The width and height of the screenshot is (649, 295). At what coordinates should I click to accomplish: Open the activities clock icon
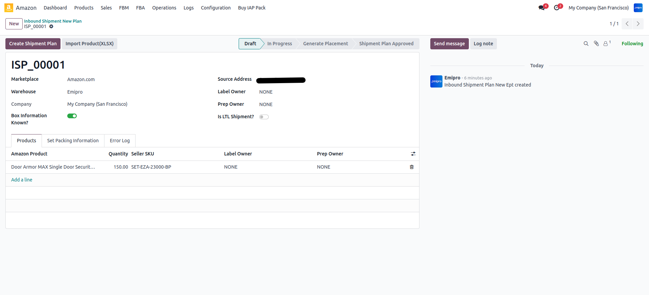click(x=557, y=8)
